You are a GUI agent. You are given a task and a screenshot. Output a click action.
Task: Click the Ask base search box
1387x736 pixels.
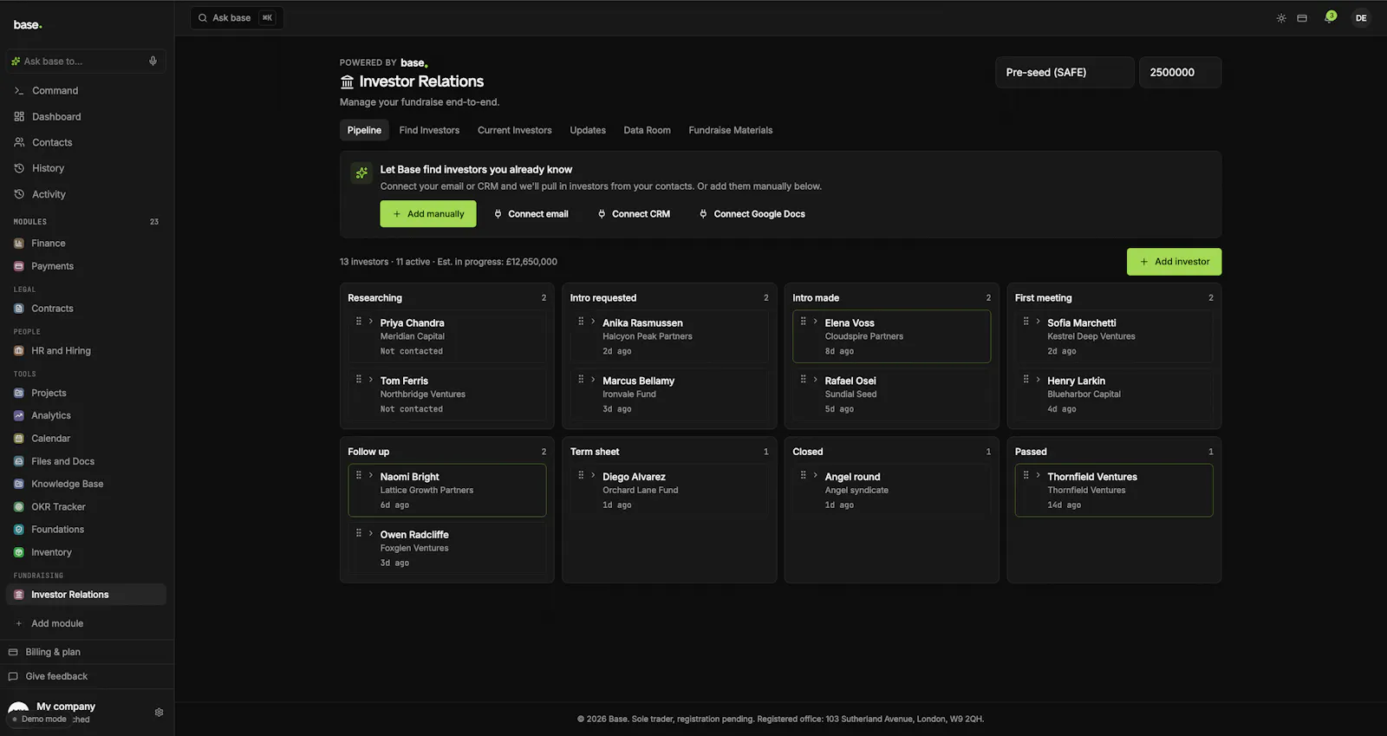237,18
